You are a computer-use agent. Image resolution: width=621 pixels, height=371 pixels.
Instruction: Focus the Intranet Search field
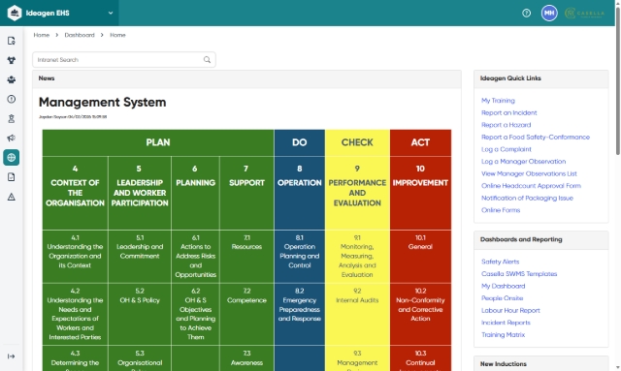(124, 60)
